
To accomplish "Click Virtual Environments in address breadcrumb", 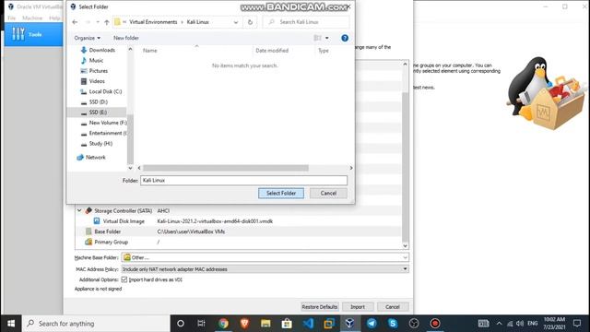I will click(153, 22).
